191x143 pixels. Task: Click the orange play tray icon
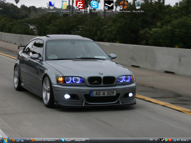pos(159,140)
